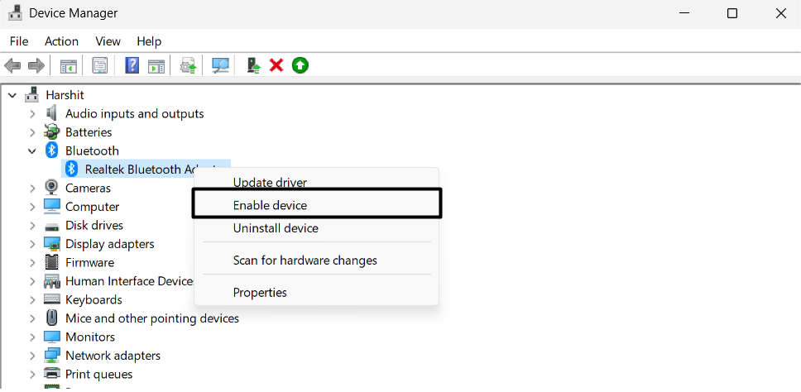Expand the Batteries node
Image resolution: width=801 pixels, height=392 pixels.
pos(32,132)
